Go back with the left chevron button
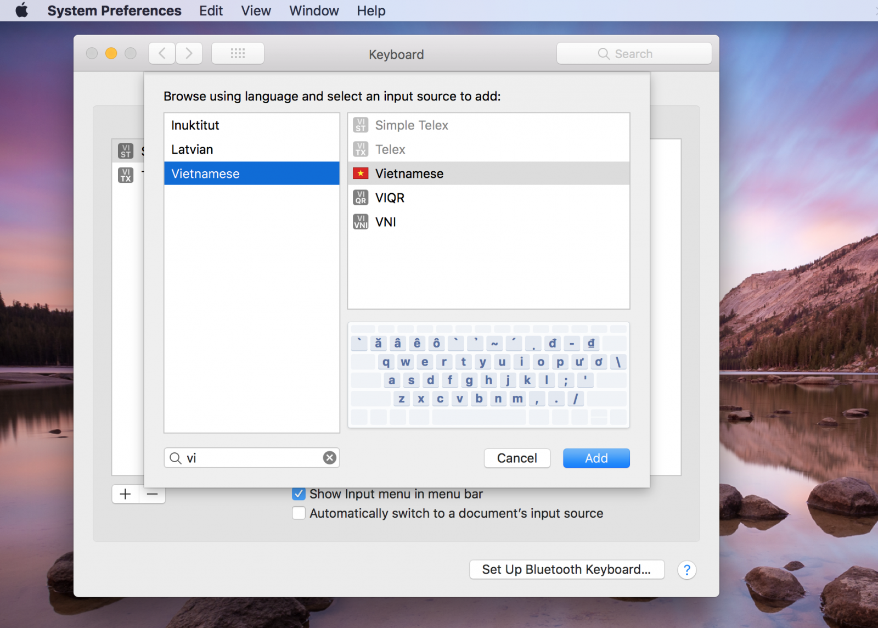This screenshot has width=878, height=628. (x=162, y=53)
